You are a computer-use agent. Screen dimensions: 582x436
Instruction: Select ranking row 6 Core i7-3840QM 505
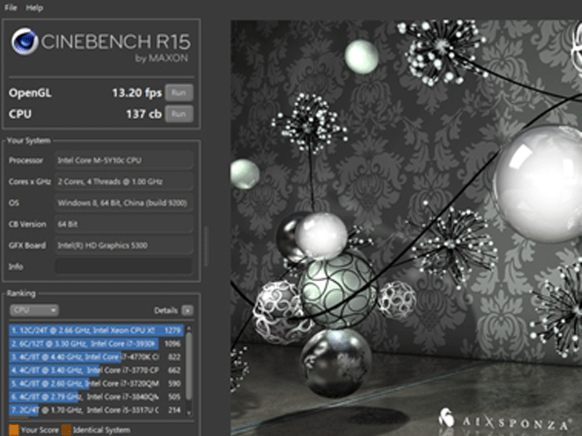click(97, 397)
